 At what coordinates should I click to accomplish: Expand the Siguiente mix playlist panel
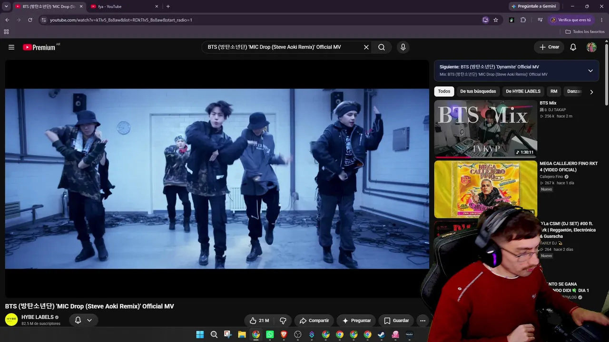click(590, 71)
